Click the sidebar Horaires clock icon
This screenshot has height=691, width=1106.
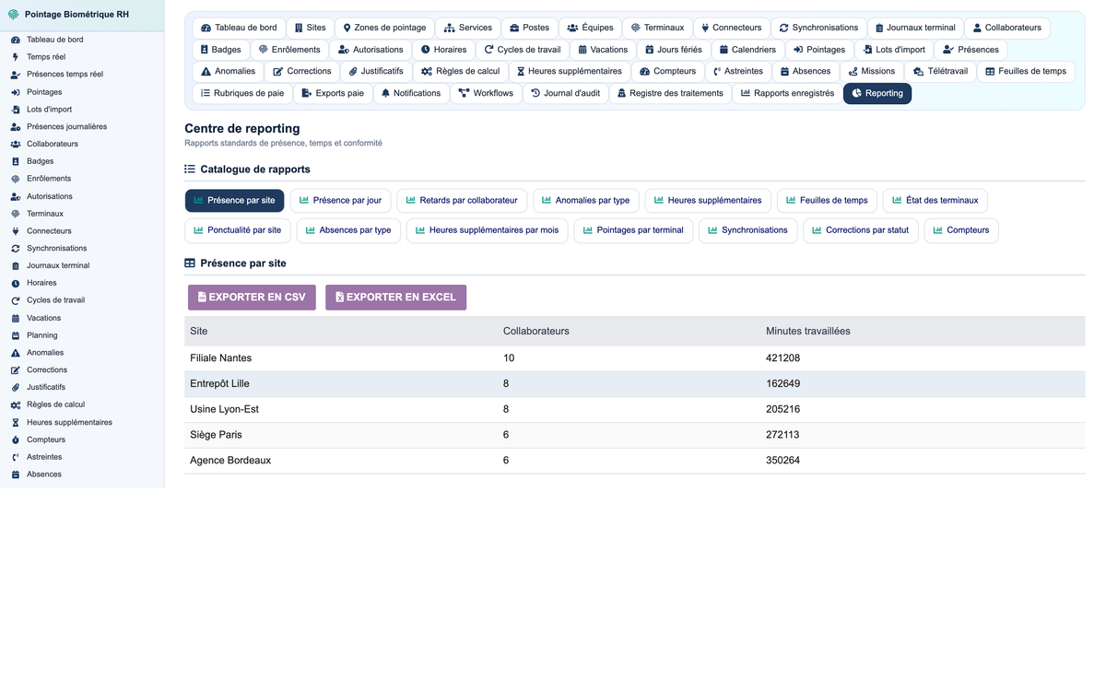coord(16,283)
